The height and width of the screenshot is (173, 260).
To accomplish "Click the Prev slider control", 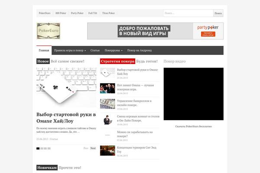I will [x=86, y=148].
